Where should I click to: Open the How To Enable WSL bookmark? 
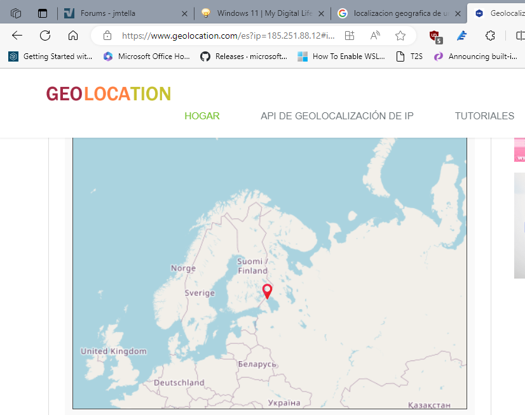pos(341,56)
